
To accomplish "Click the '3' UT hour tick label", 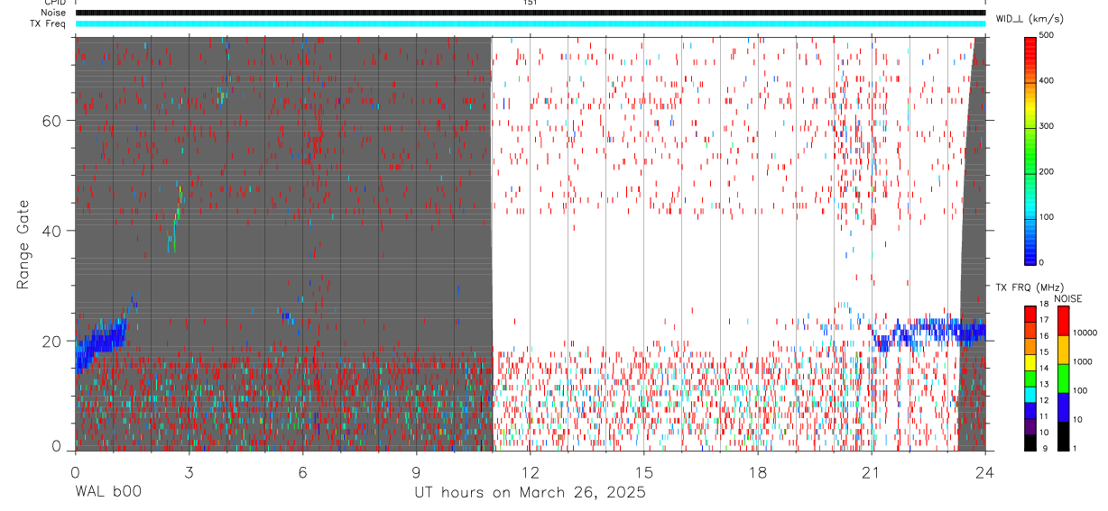I will 189,472.
